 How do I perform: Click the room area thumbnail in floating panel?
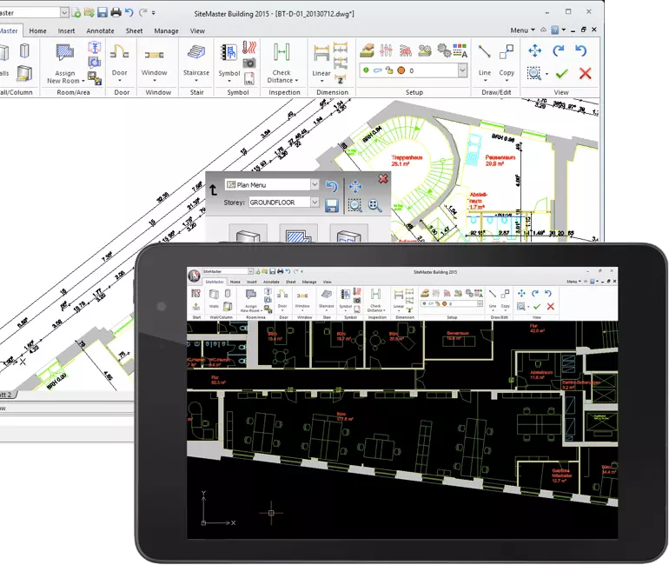pos(298,234)
